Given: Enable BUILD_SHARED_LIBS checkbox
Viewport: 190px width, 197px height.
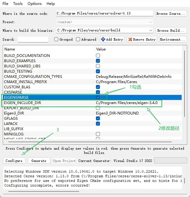Looking at the screenshot, I should pyautogui.click(x=98, y=66).
